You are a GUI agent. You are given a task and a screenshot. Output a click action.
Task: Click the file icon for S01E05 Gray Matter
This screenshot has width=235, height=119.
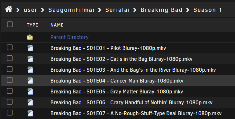click(30, 92)
